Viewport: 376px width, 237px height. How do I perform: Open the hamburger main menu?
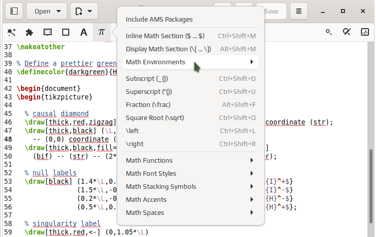tap(299, 11)
